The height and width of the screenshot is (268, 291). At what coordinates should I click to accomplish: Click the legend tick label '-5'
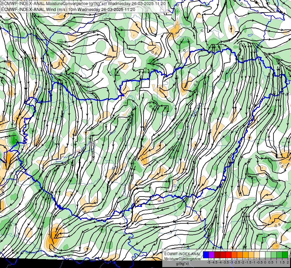209,262
